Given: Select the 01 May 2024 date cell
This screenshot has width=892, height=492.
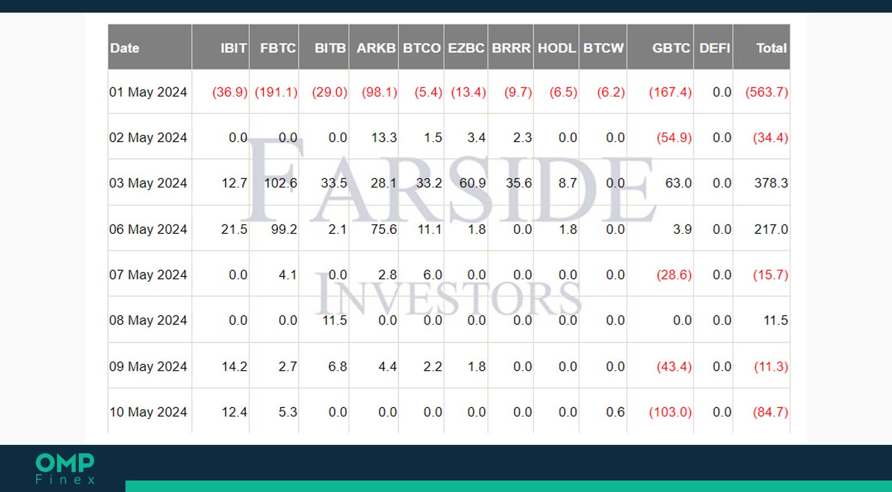Looking at the screenshot, I should 148,92.
